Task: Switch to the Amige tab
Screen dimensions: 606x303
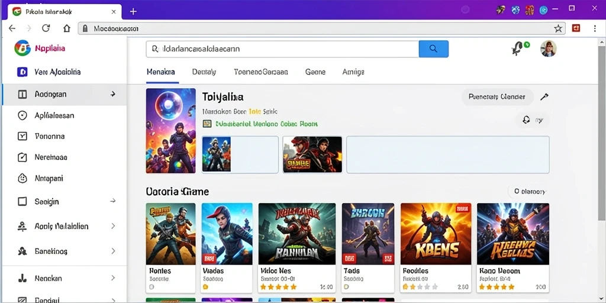Action: point(353,72)
